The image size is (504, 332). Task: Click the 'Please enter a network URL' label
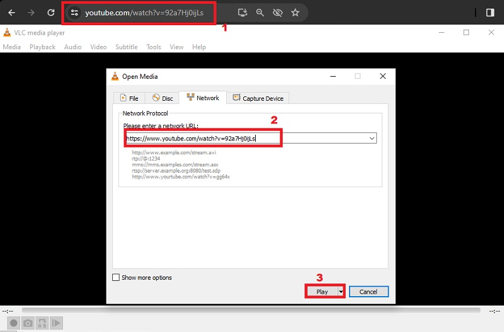coord(161,125)
